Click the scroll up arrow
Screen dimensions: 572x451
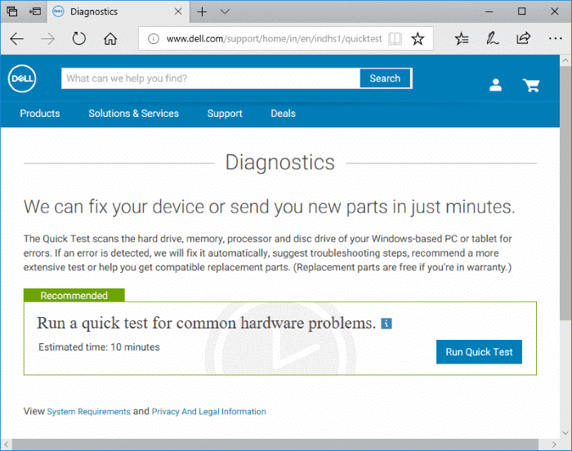(x=565, y=60)
